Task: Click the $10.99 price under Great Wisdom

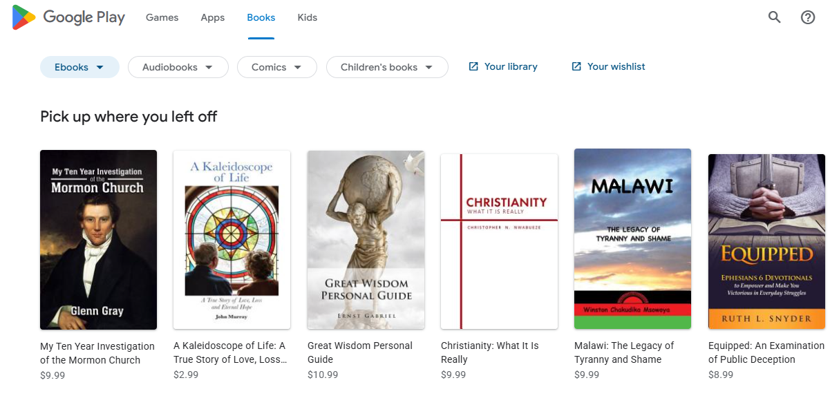Action: pos(323,375)
